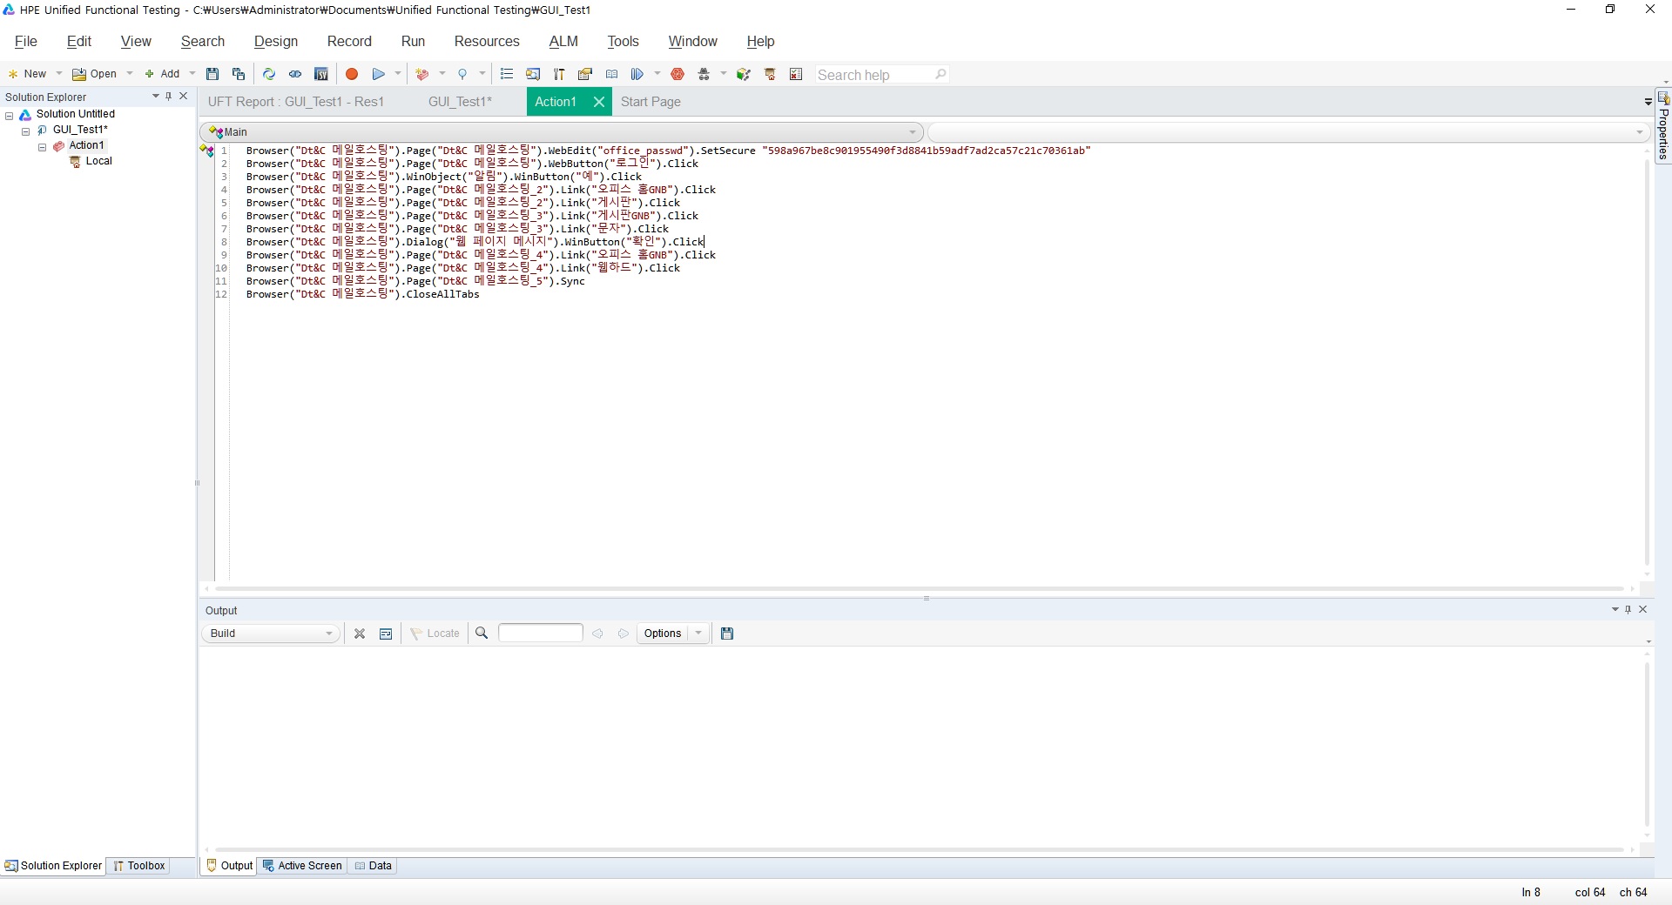Expand the Add dropdown arrow
The height and width of the screenshot is (905, 1672).
click(192, 74)
